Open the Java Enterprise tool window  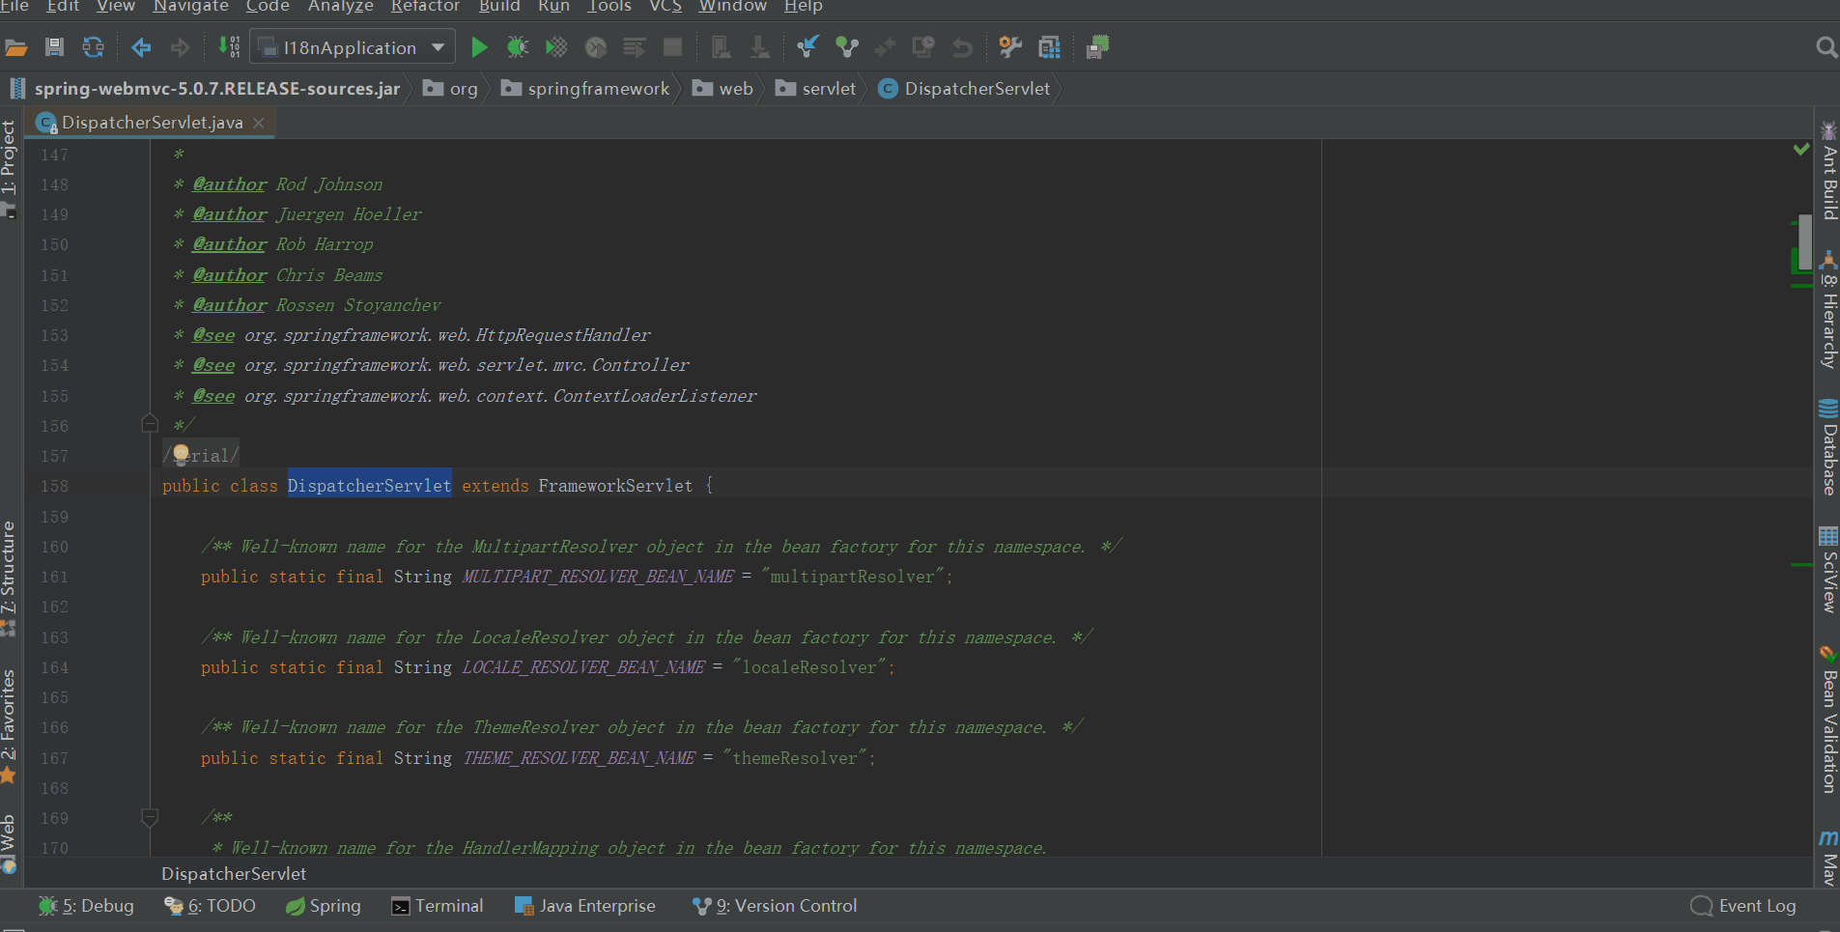click(585, 906)
